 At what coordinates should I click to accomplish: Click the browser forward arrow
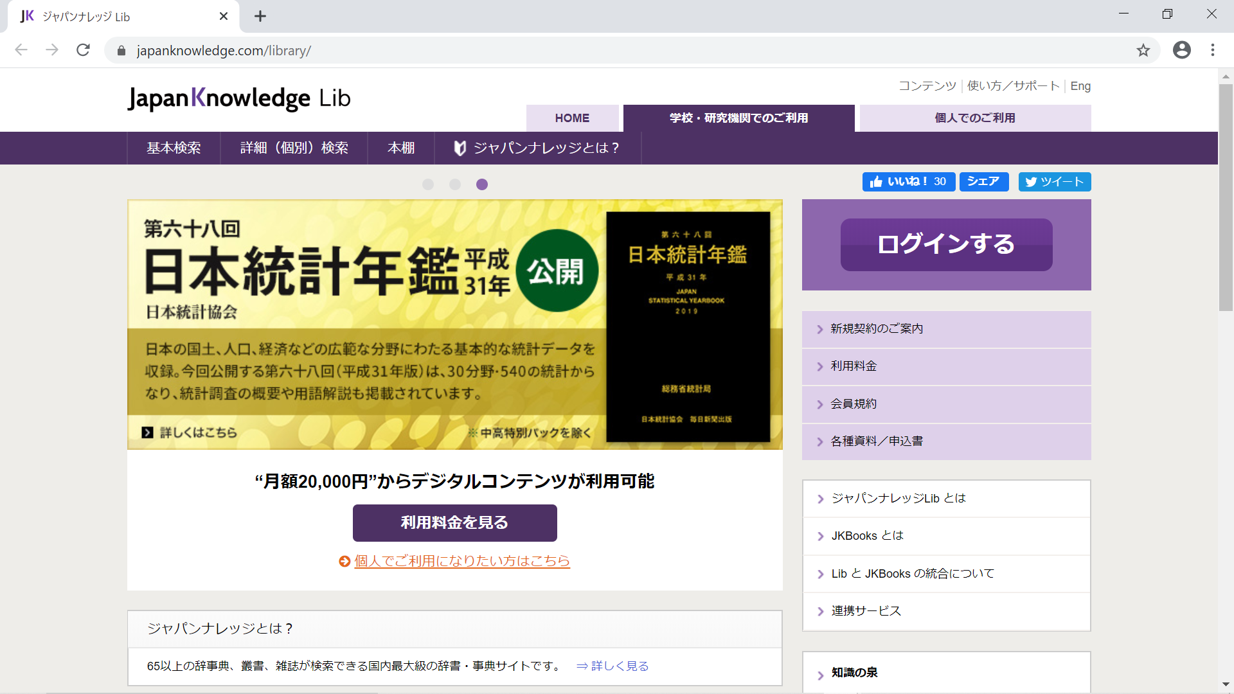[x=52, y=50]
